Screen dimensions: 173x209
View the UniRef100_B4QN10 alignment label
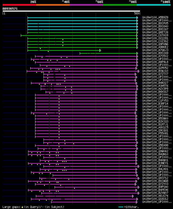tap(155, 154)
